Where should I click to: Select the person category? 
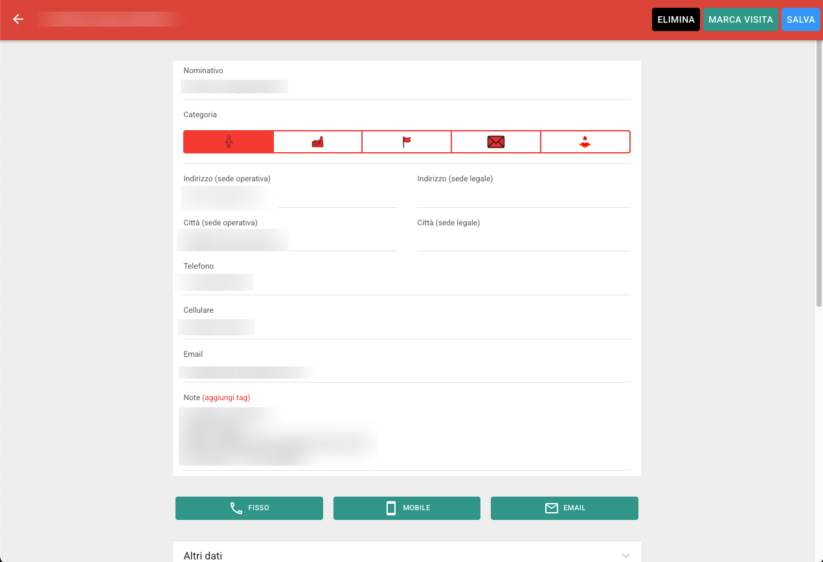(x=229, y=142)
